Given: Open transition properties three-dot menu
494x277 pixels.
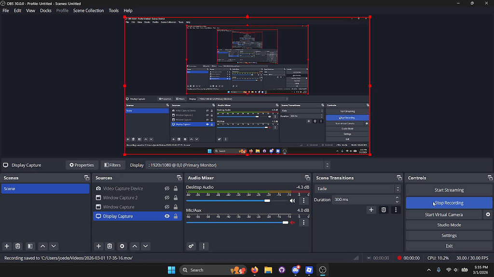Looking at the screenshot, I should [x=396, y=210].
